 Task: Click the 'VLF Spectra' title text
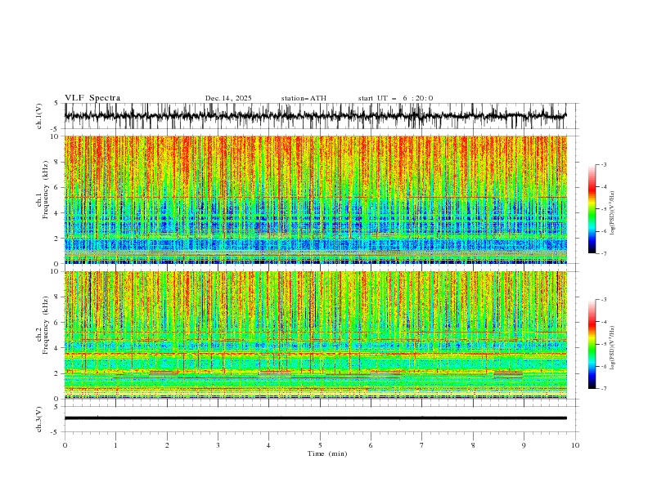point(92,98)
